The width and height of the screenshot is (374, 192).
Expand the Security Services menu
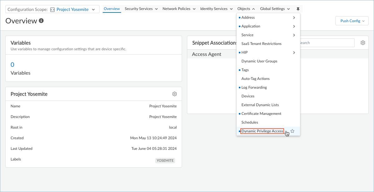click(141, 9)
